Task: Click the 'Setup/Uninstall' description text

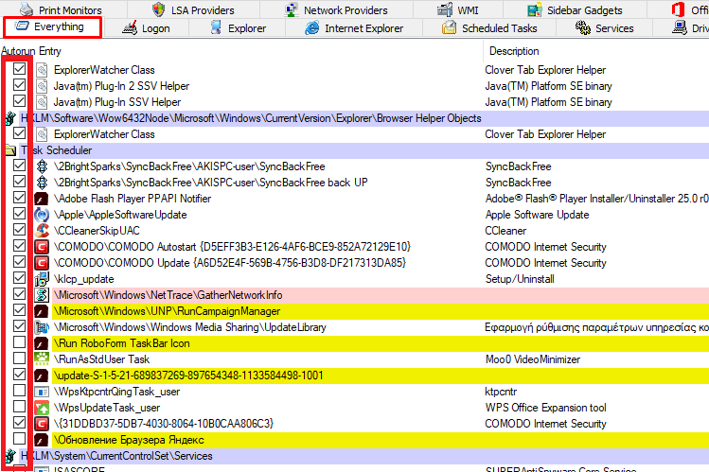Action: tap(520, 279)
